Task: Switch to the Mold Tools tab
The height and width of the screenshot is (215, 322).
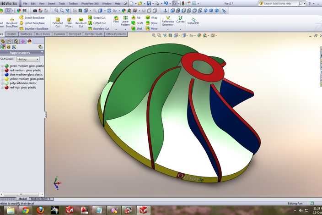Action: pyautogui.click(x=43, y=34)
